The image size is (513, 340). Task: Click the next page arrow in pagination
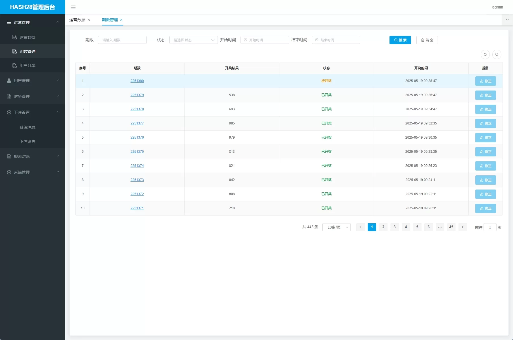click(462, 227)
